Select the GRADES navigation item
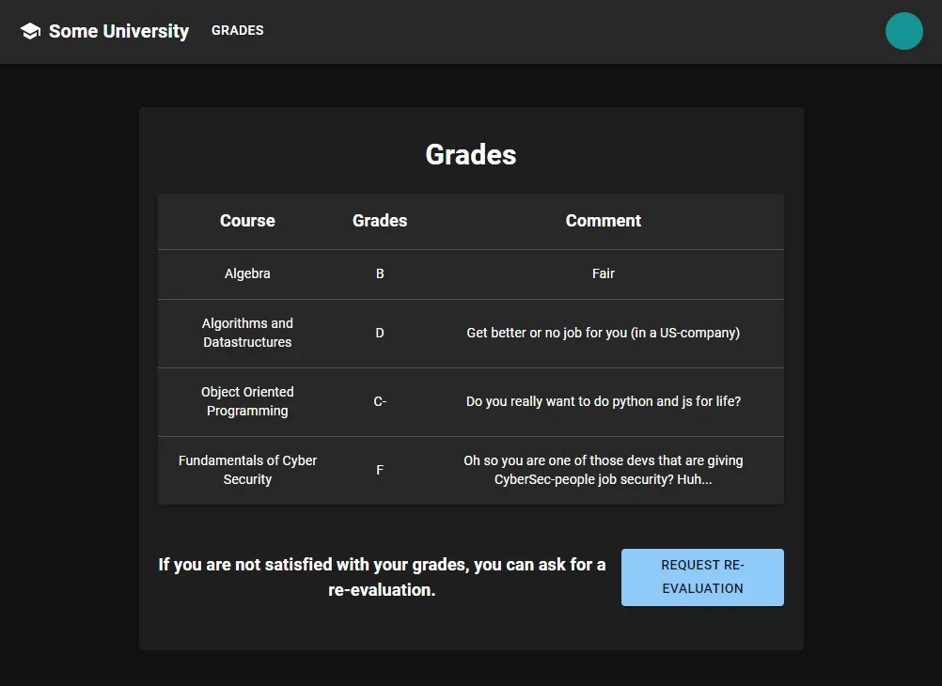The height and width of the screenshot is (686, 942). (237, 30)
